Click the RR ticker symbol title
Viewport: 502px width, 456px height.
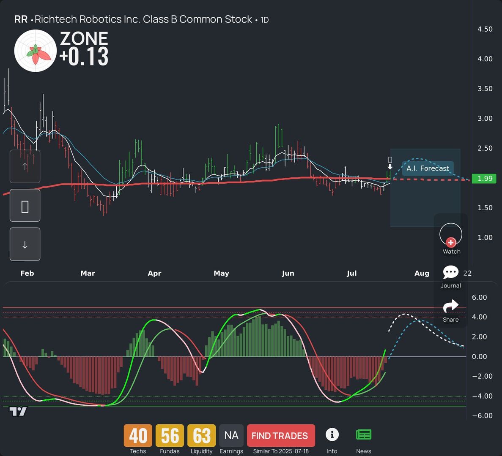[21, 19]
